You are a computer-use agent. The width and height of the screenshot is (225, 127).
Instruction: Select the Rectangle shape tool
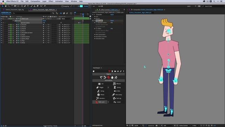point(22,6)
